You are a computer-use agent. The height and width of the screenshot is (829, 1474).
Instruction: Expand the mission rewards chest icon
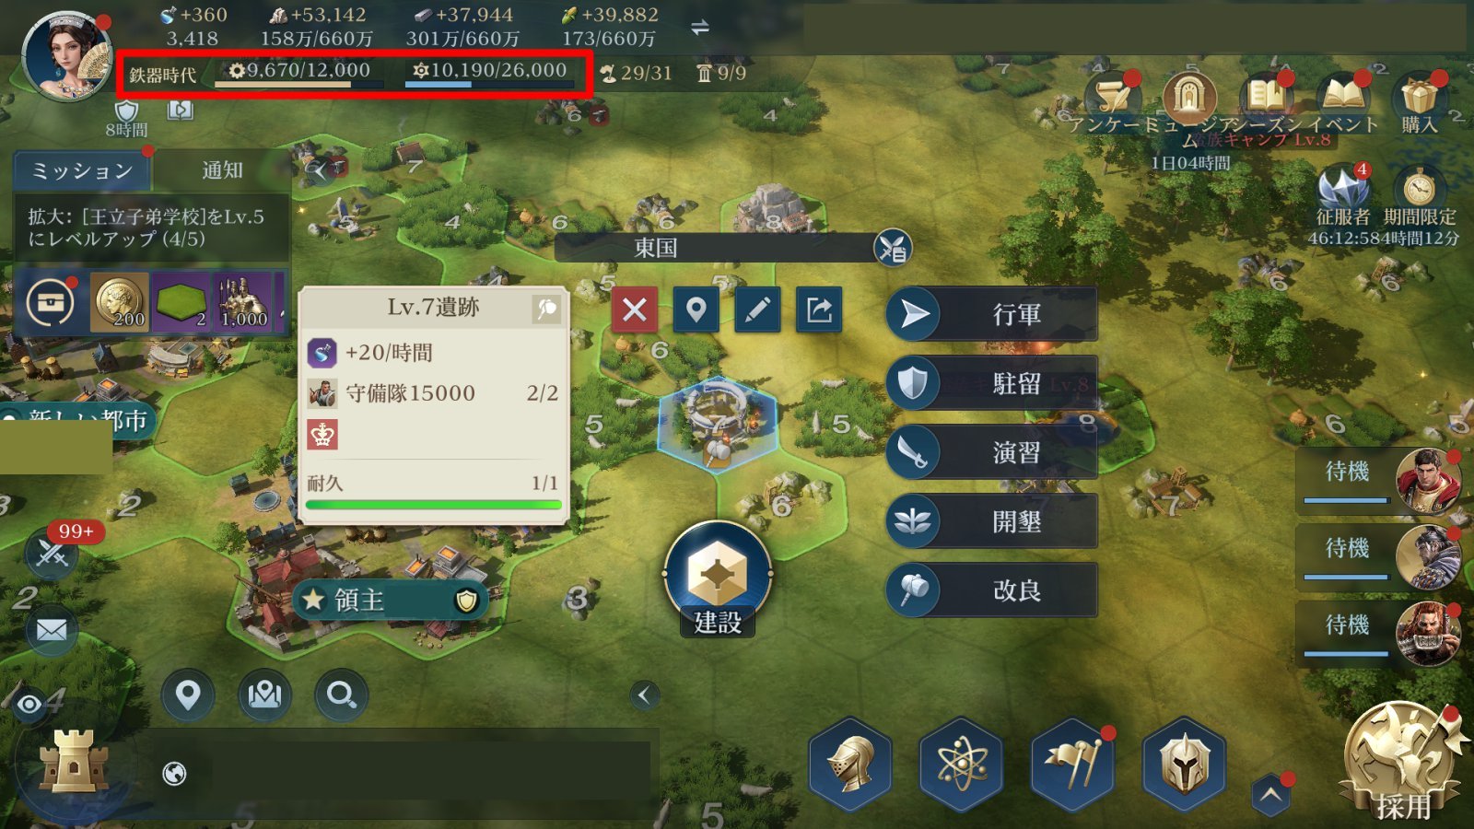pyautogui.click(x=51, y=301)
